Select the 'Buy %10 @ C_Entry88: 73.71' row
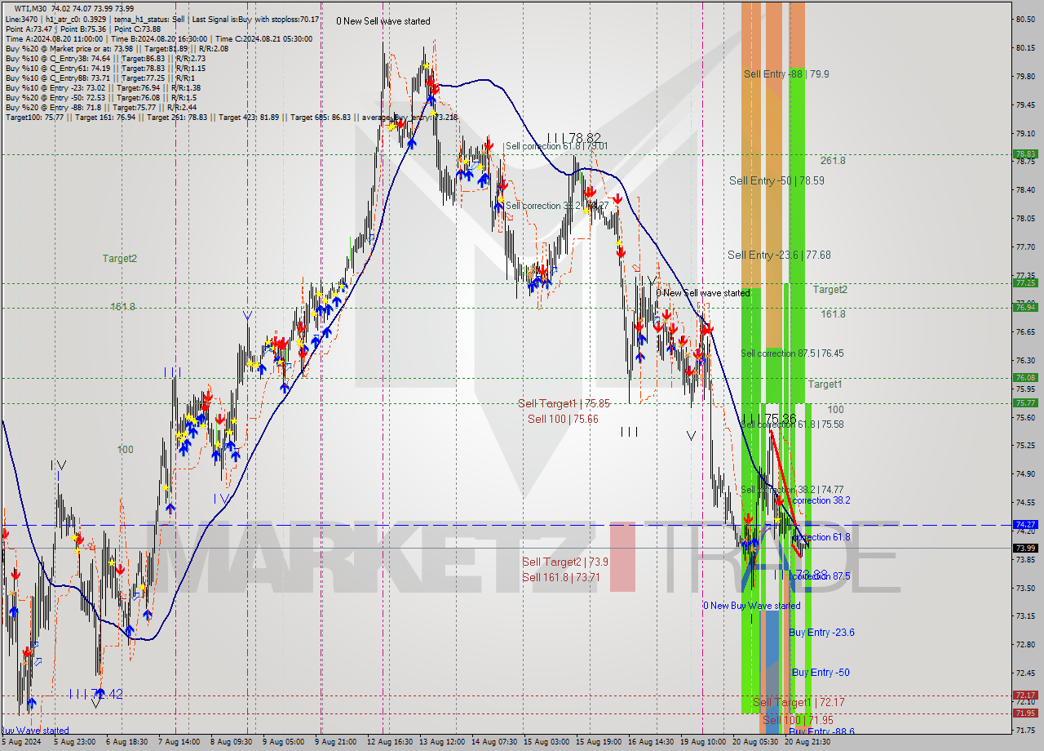 pyautogui.click(x=100, y=78)
